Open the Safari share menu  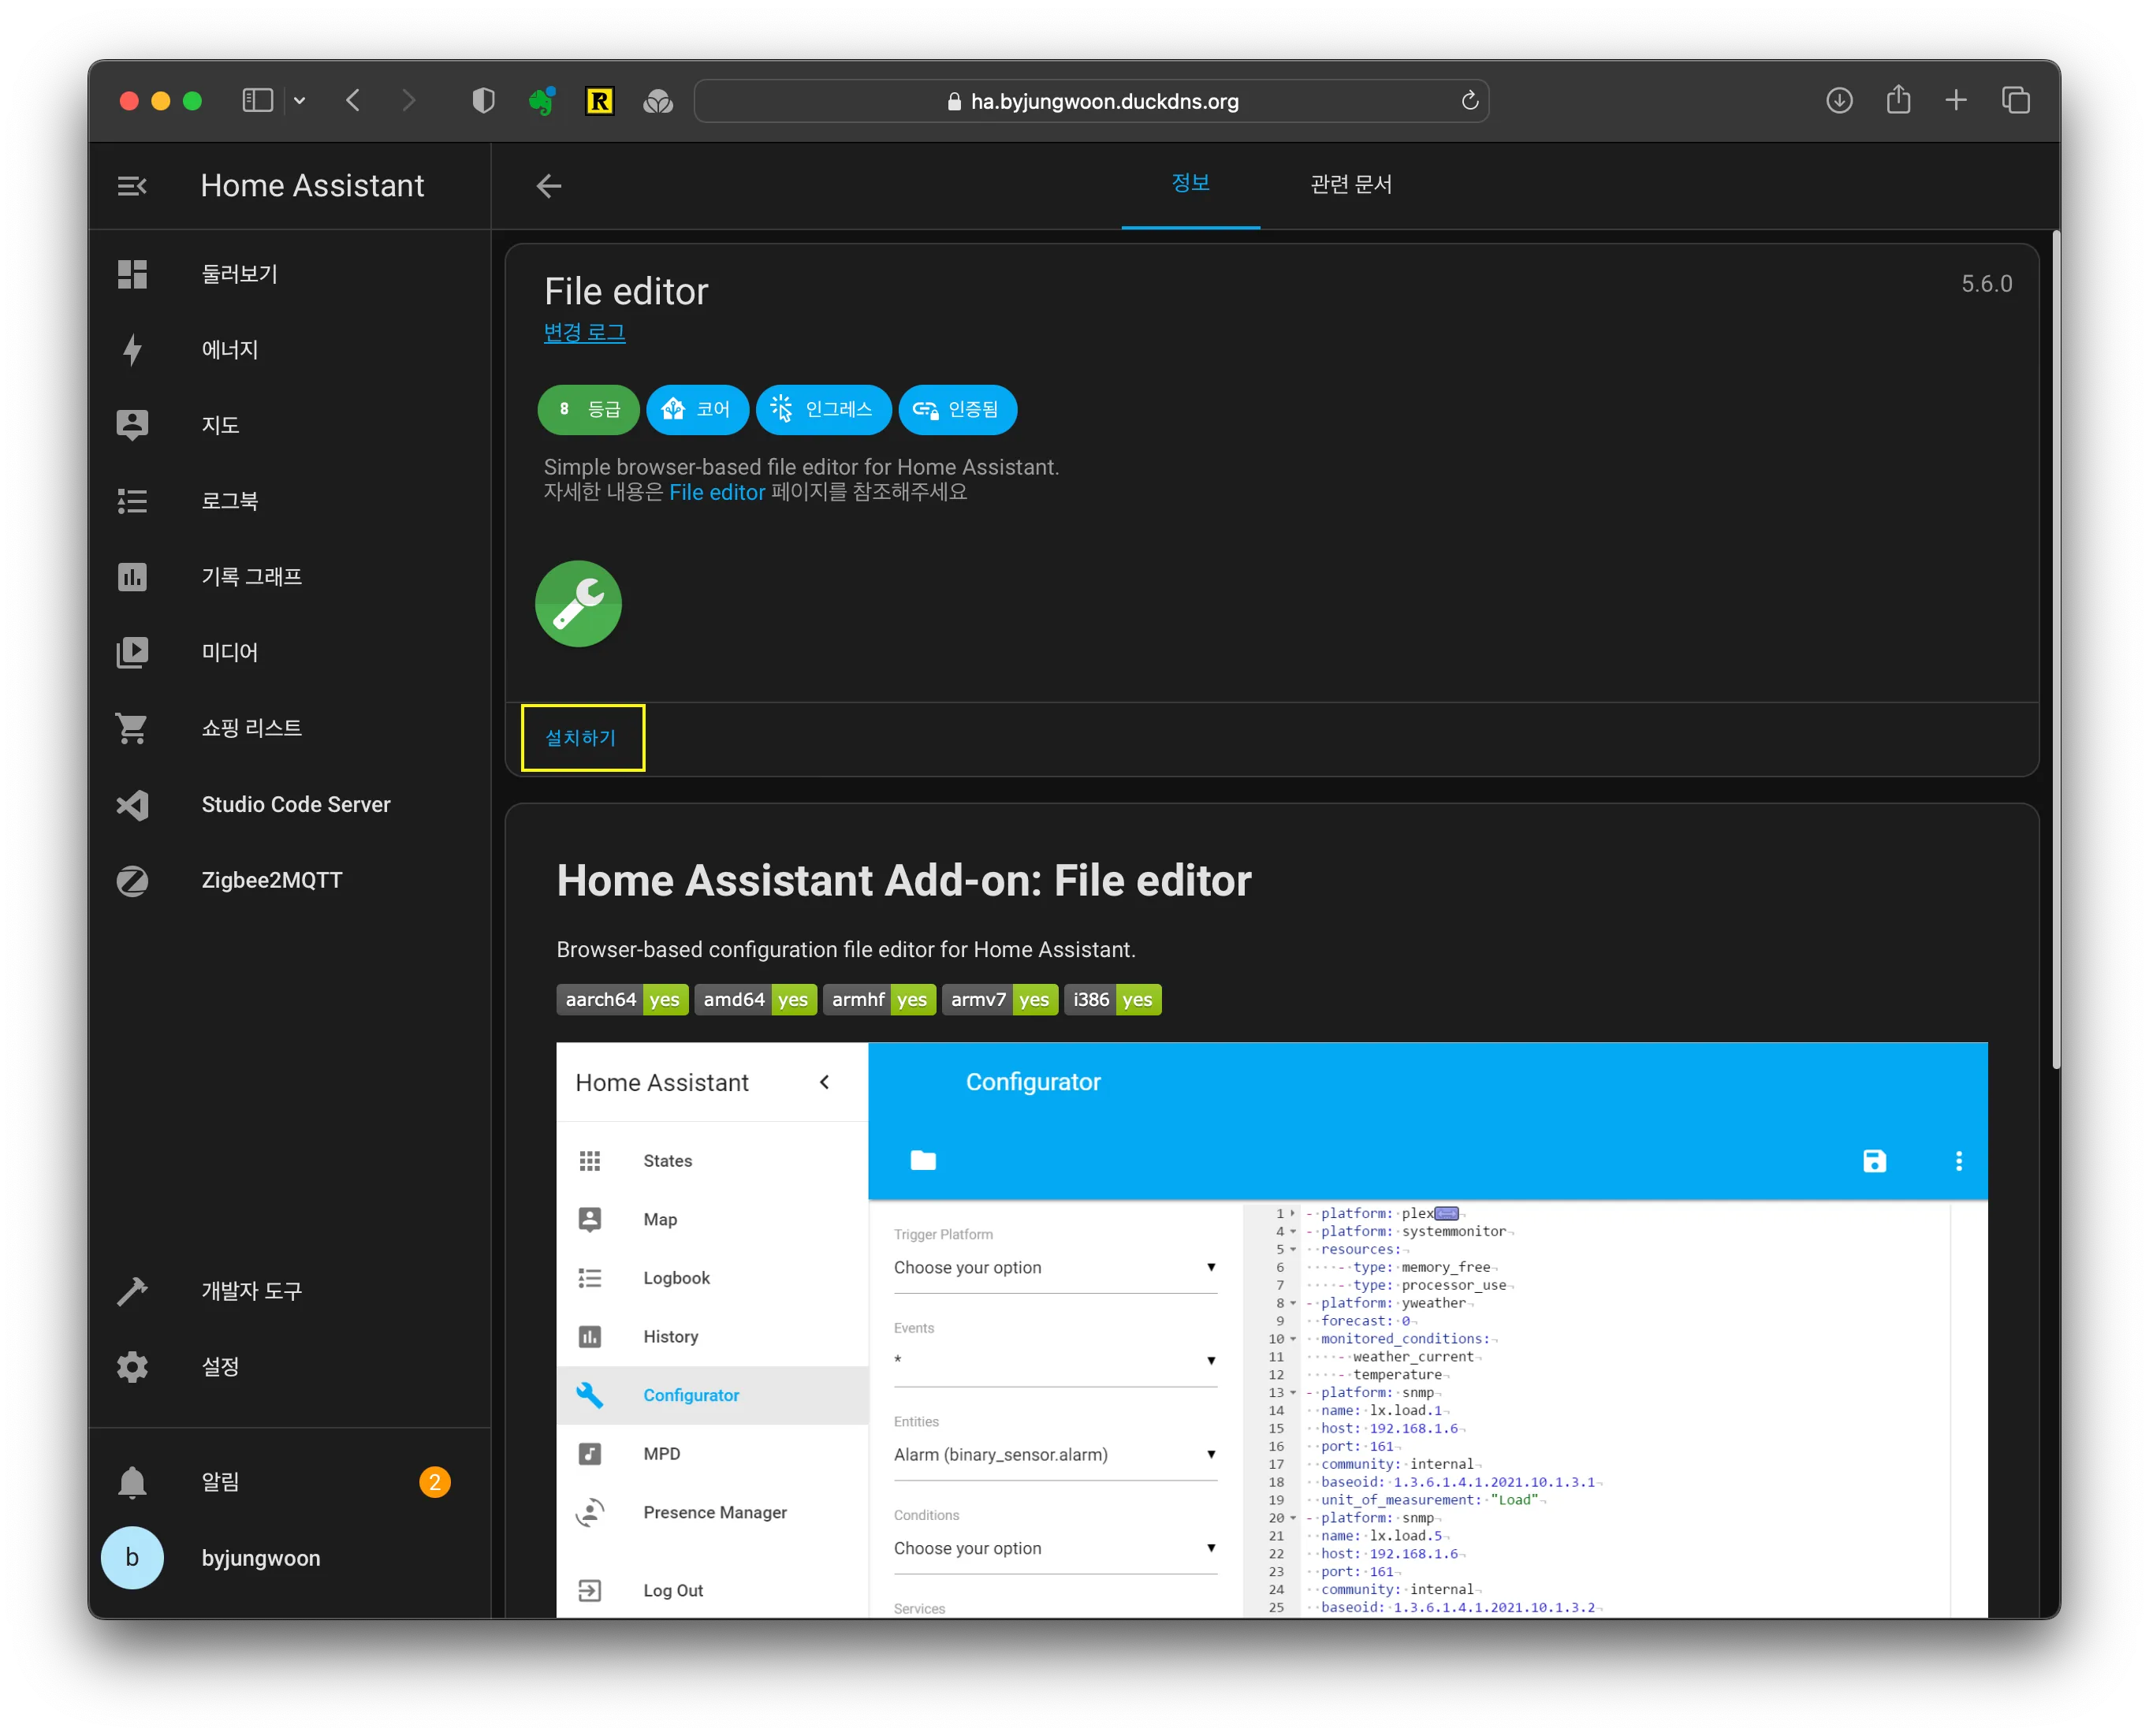pos(1898,100)
